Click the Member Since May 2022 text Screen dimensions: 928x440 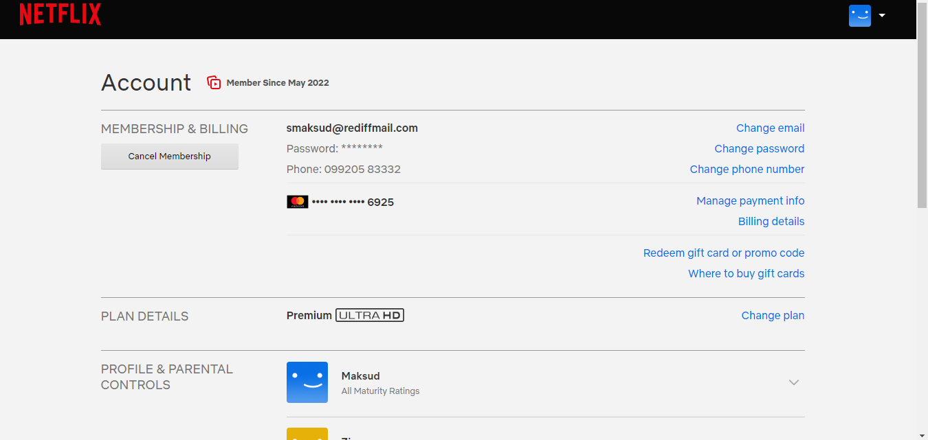coord(278,83)
